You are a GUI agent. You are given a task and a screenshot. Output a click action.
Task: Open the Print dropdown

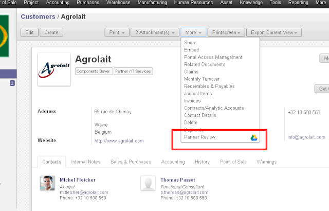tap(117, 32)
